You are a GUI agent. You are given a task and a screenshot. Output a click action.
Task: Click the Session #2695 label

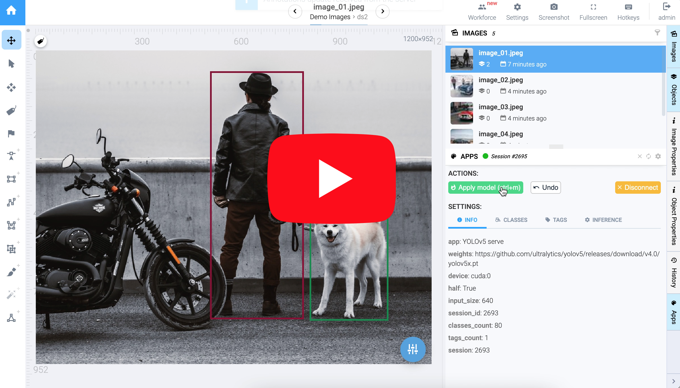click(509, 156)
